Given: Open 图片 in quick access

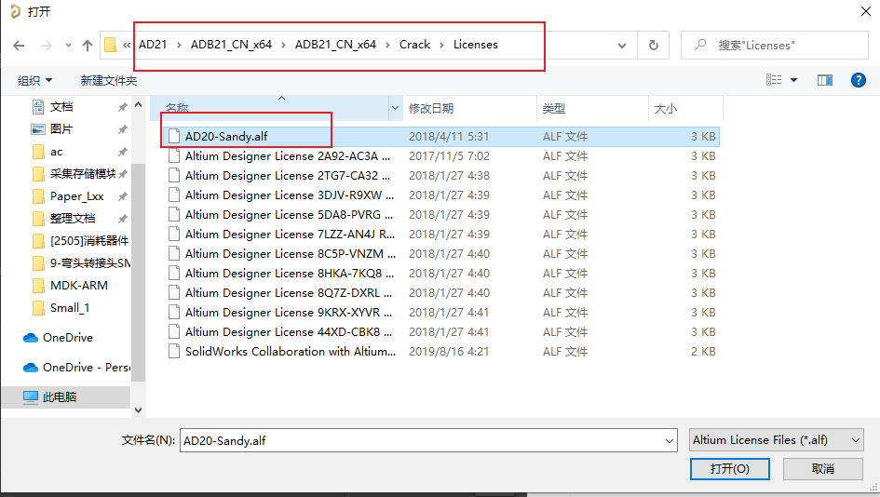Looking at the screenshot, I should [61, 129].
